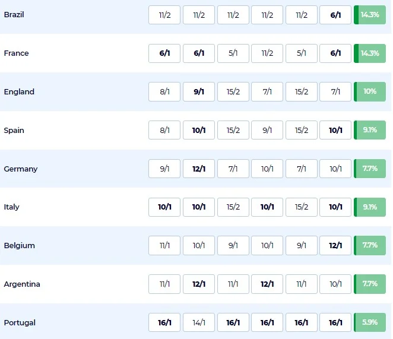Select Germany's 9/1 odds button
This screenshot has height=339, width=393.
point(164,169)
